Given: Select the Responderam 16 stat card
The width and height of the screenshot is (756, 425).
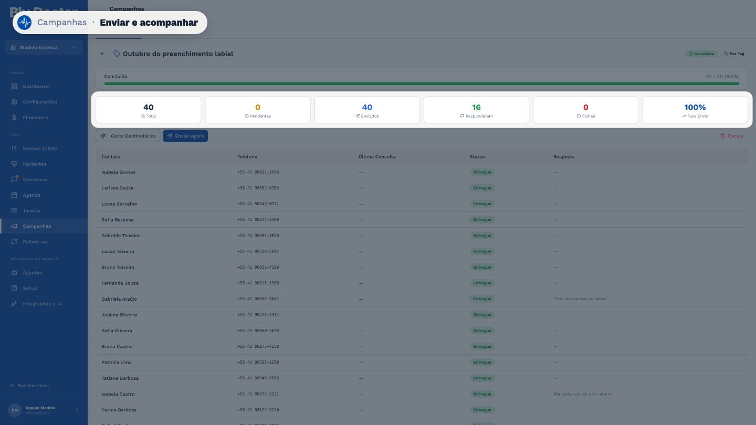Looking at the screenshot, I should tap(476, 110).
